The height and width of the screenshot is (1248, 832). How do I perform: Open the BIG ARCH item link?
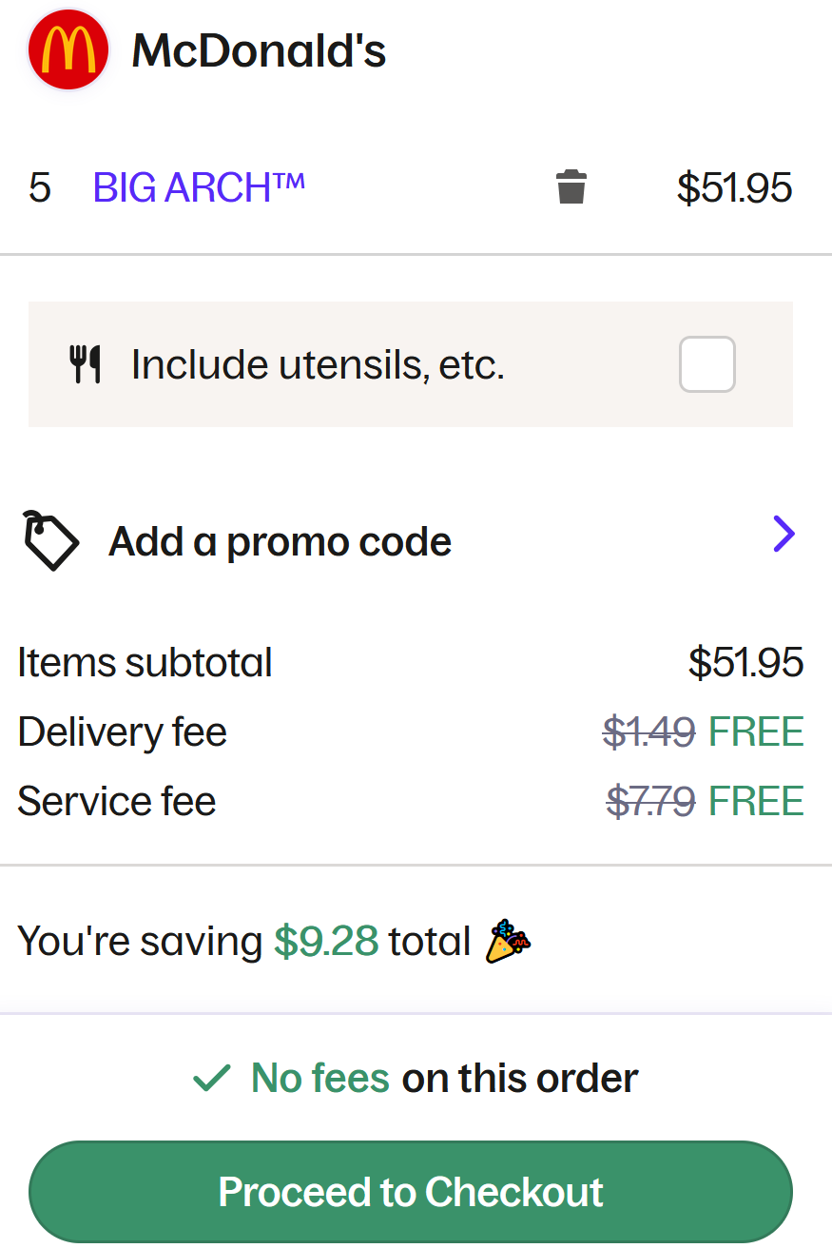point(199,187)
